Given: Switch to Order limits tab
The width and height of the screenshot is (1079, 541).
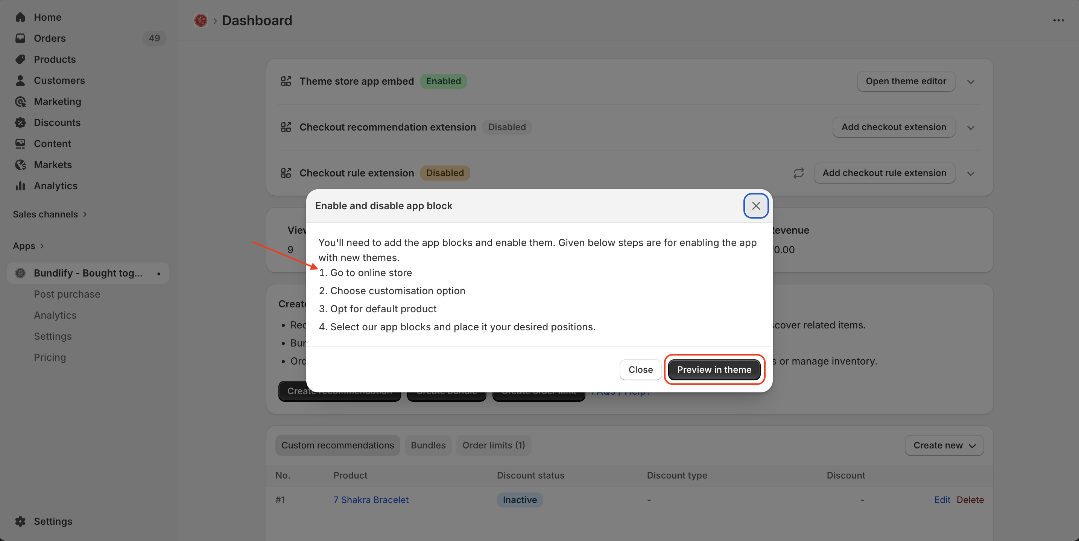Looking at the screenshot, I should 493,445.
